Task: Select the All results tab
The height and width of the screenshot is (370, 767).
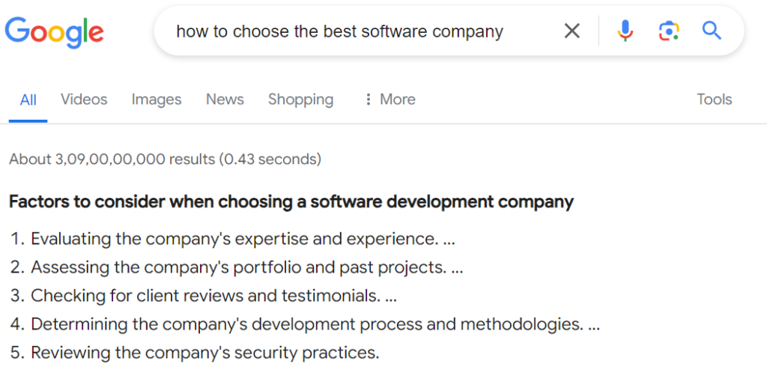Action: click(28, 100)
